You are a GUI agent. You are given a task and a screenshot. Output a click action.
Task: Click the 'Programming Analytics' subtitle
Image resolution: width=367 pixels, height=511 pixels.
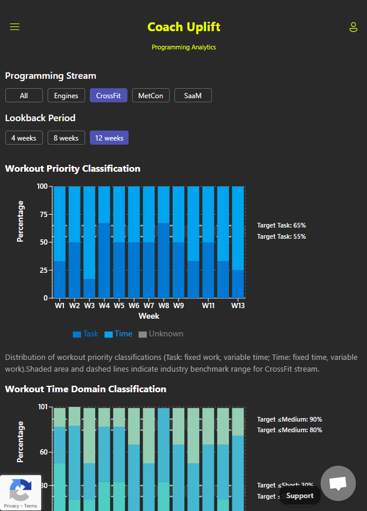[x=184, y=47]
